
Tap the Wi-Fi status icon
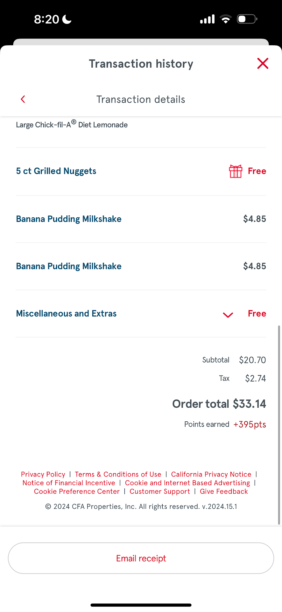[226, 19]
